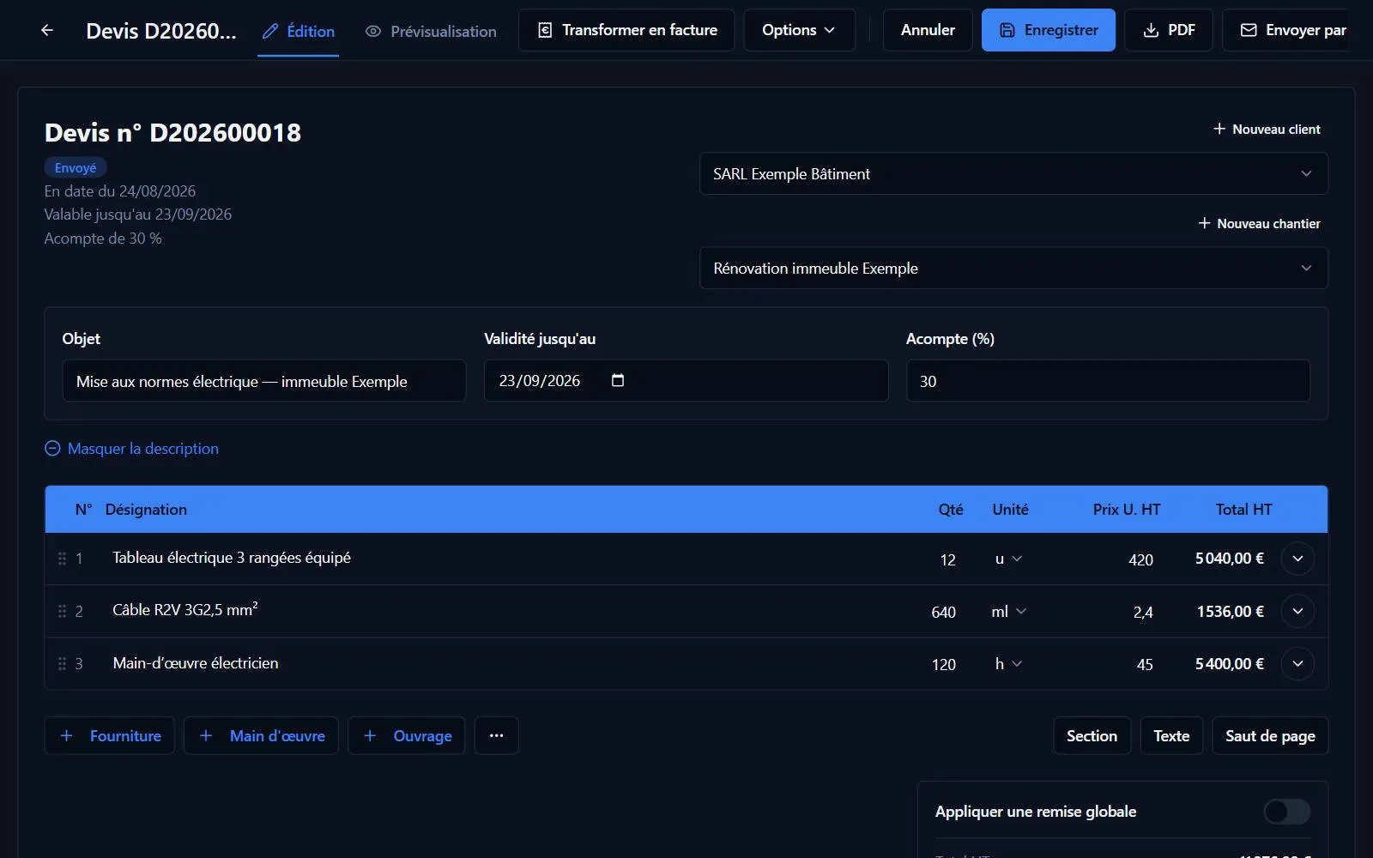The image size is (1373, 858).
Task: Change the unit dropdown for Câble R2V
Action: [x=1008, y=612]
